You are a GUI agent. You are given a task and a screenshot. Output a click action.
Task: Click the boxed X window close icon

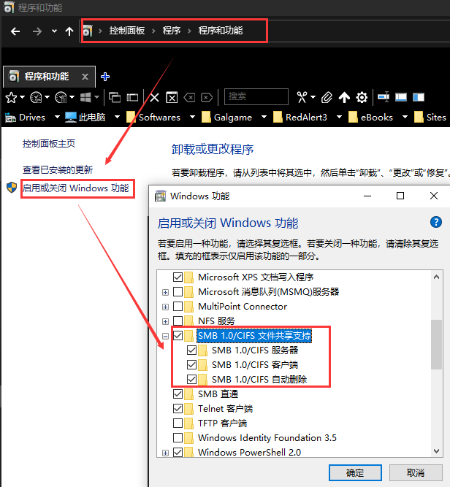tap(172, 98)
